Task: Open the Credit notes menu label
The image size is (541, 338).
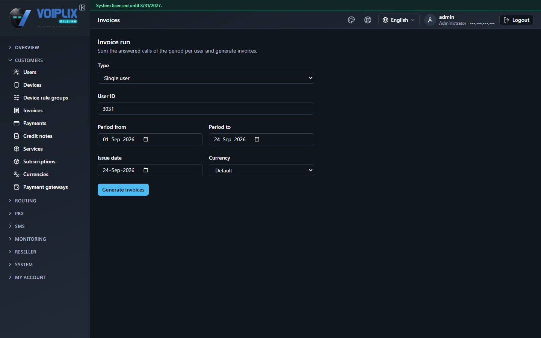Action: (x=38, y=136)
